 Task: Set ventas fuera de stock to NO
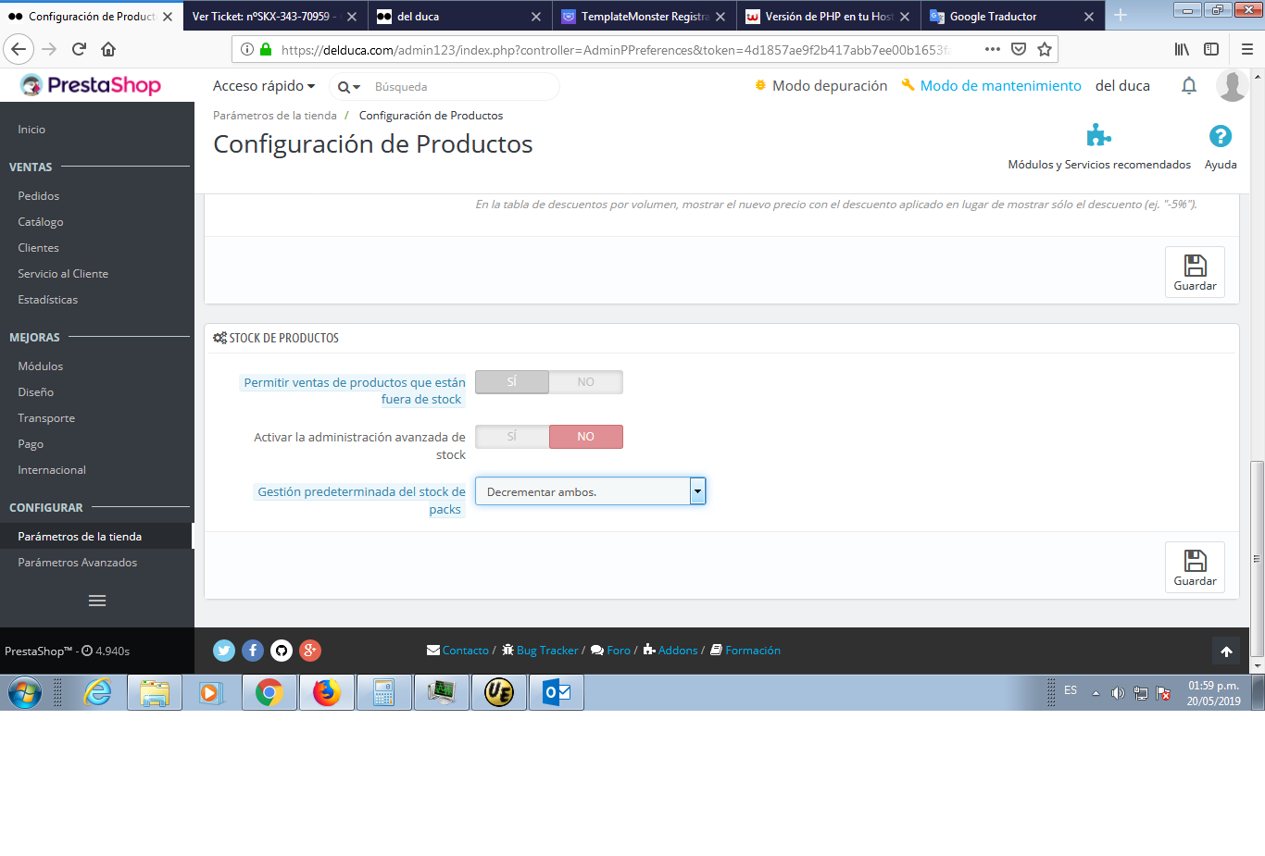[585, 381]
